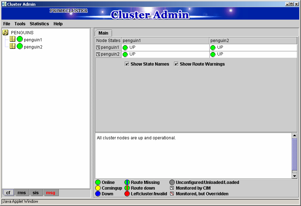
Task: Click the green status circle of tree node penguin1
Action: coord(20,39)
